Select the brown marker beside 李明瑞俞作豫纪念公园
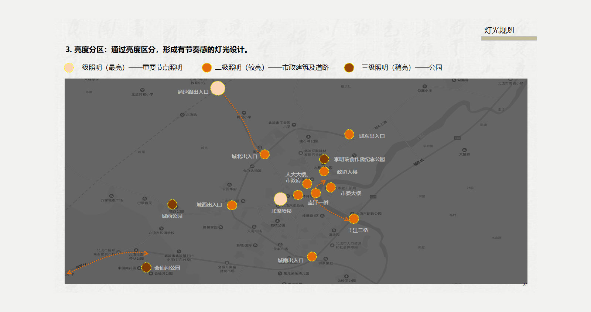 [324, 159]
